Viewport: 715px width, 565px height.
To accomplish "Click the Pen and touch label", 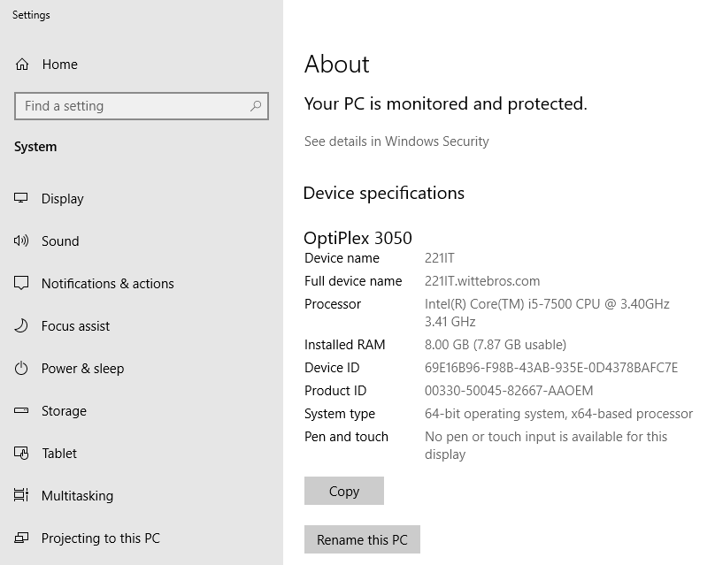I will [x=346, y=437].
